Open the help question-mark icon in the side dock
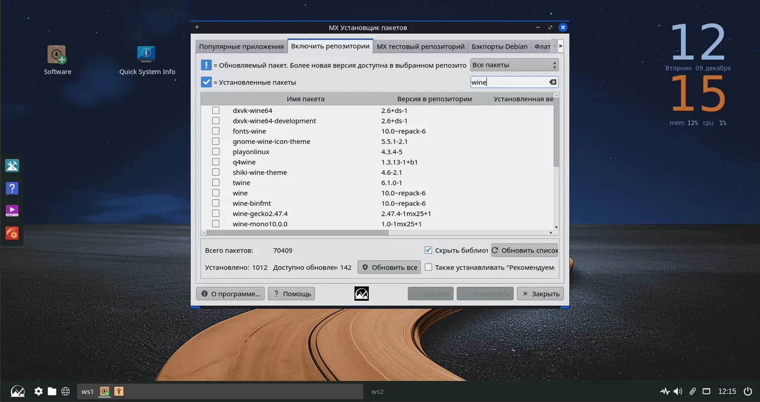This screenshot has width=760, height=402. tap(12, 188)
